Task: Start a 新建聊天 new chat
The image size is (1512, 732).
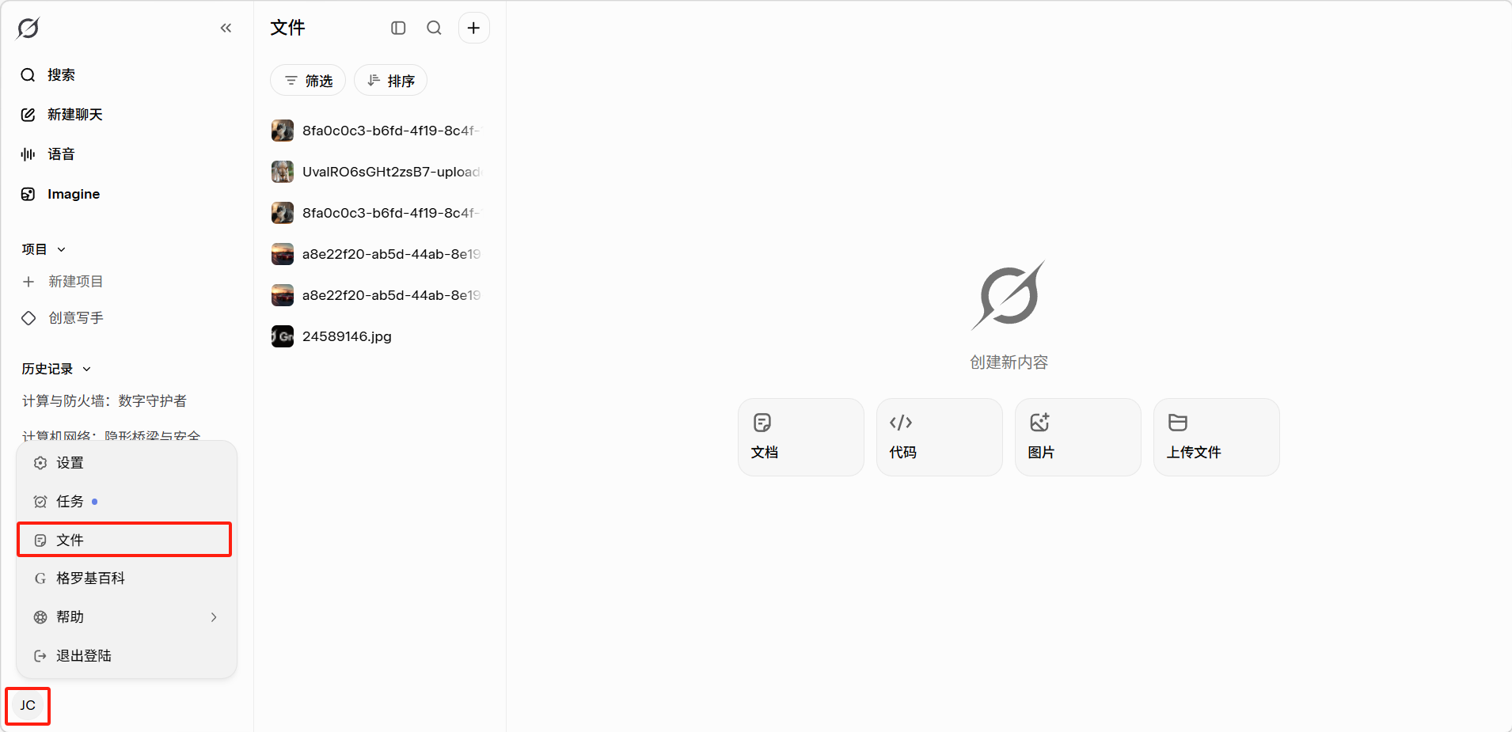Action: point(74,115)
